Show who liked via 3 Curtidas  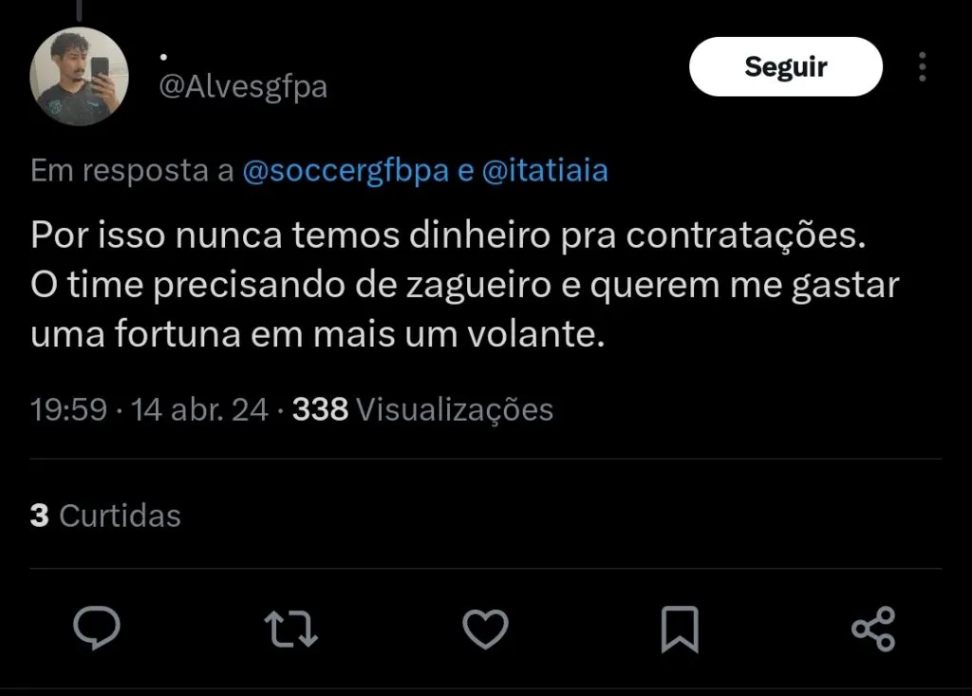point(105,516)
